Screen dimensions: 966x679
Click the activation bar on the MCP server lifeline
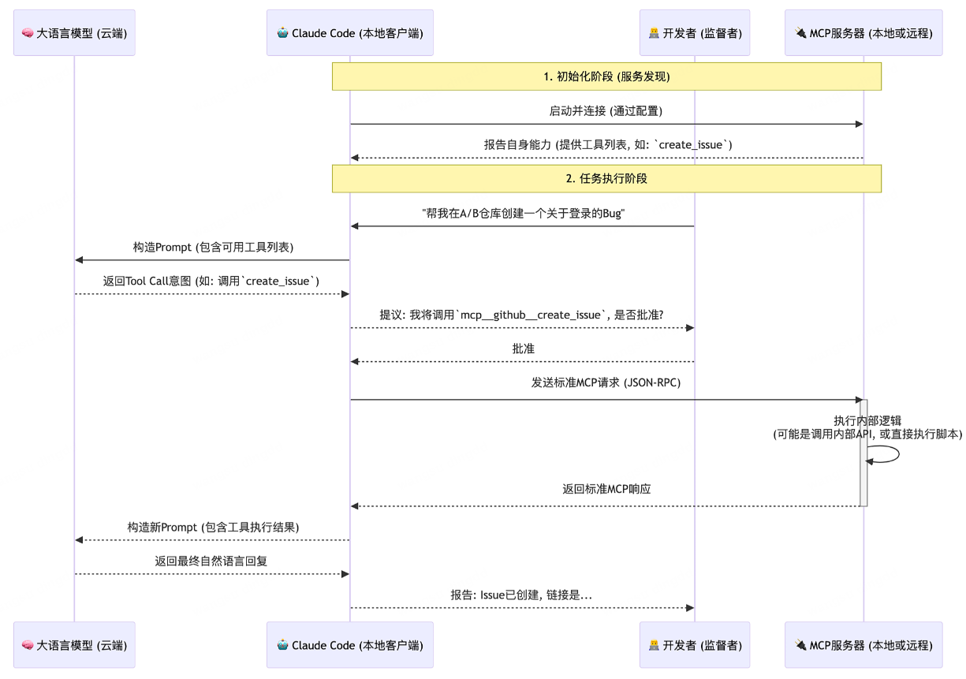[863, 452]
